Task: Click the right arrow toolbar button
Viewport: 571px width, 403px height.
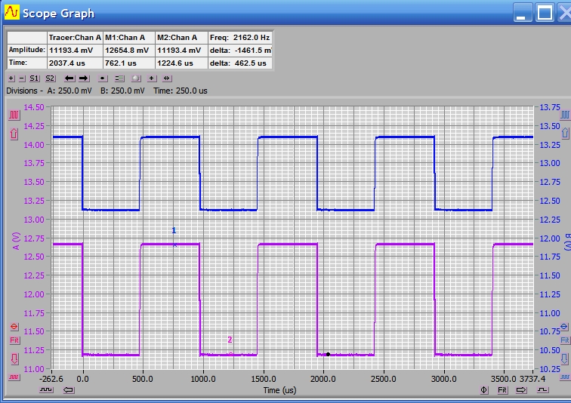Action: 83,78
